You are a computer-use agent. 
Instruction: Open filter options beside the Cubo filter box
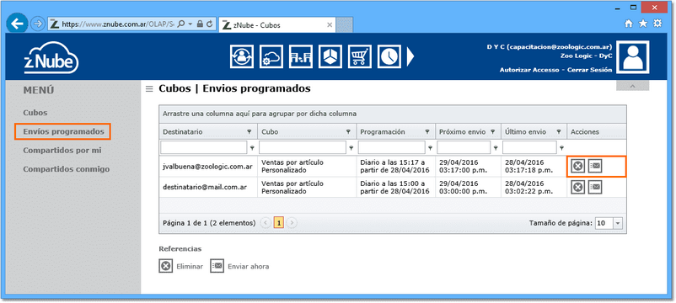(351, 147)
